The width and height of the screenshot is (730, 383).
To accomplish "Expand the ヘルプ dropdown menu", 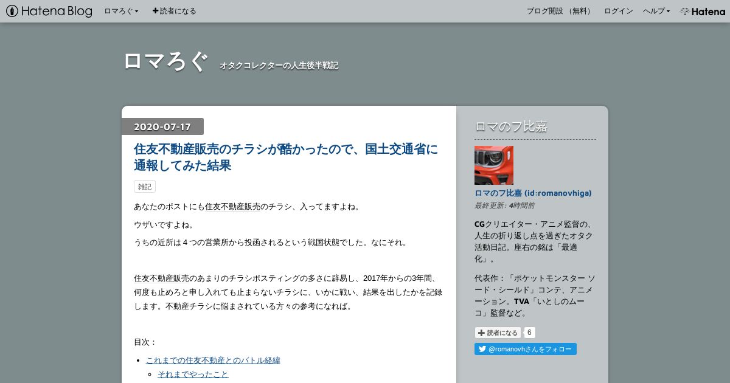I will tap(656, 11).
